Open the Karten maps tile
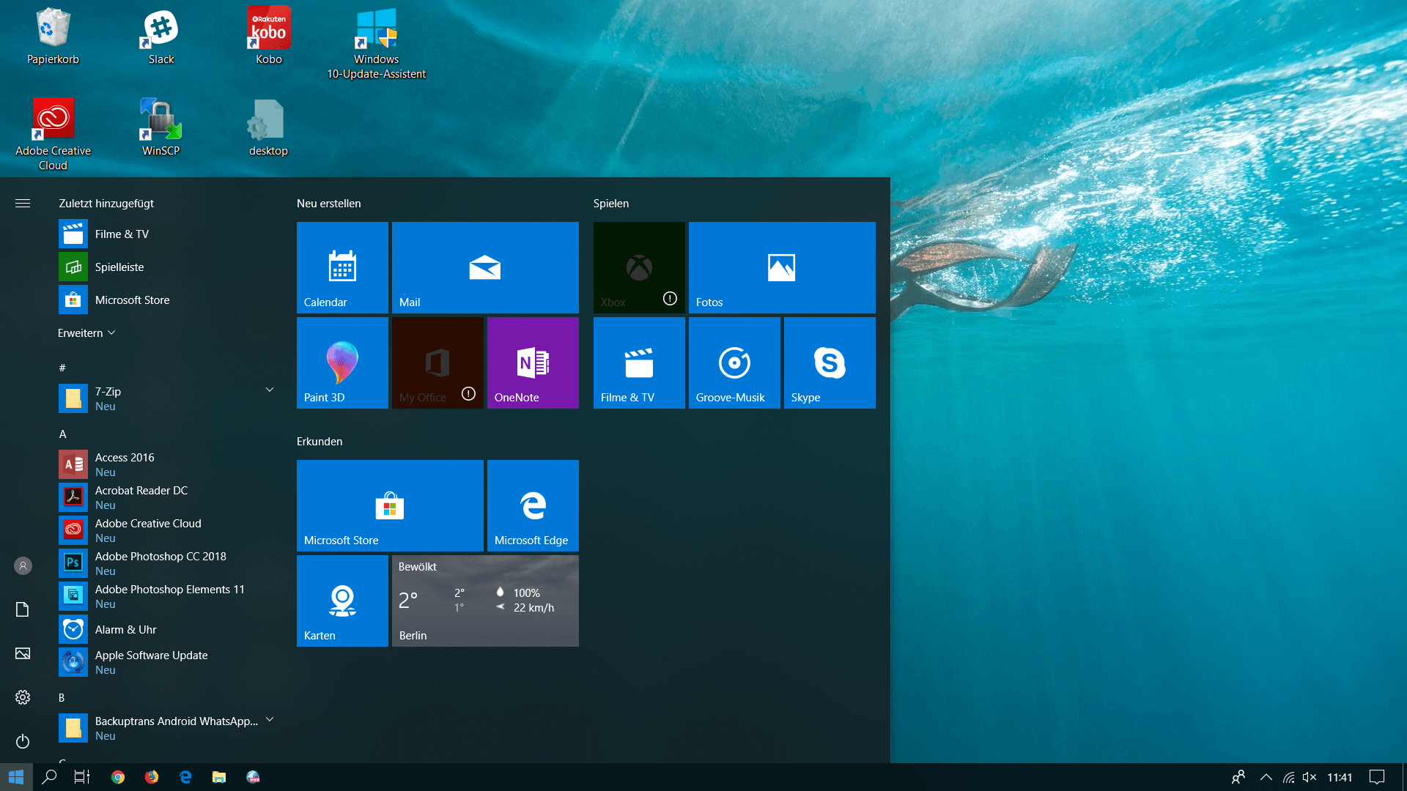Image resolution: width=1407 pixels, height=791 pixels. point(342,601)
